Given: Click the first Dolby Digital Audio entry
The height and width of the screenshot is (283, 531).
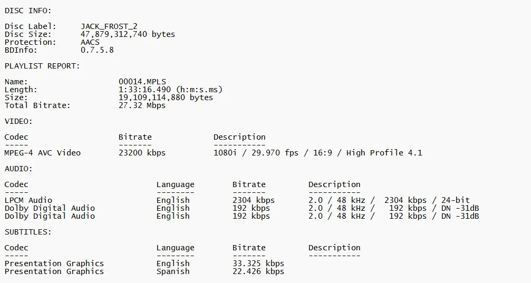Looking at the screenshot, I should [x=50, y=208].
